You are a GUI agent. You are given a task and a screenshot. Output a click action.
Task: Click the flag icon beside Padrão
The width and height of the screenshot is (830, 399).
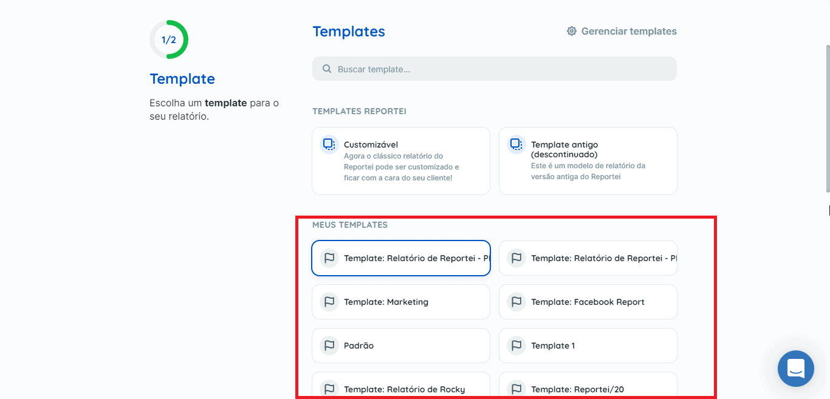(329, 345)
